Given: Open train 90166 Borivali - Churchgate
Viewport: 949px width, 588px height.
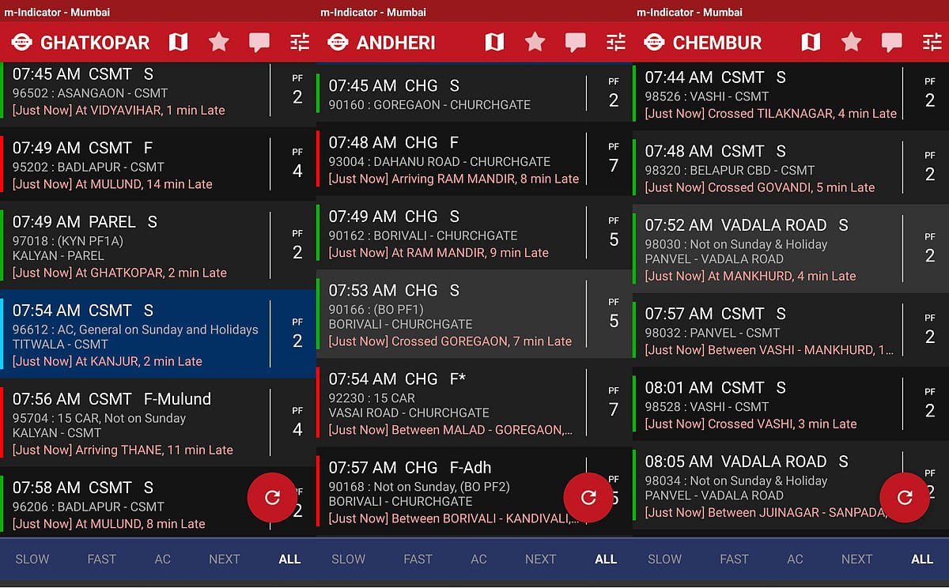Looking at the screenshot, I should 475,315.
